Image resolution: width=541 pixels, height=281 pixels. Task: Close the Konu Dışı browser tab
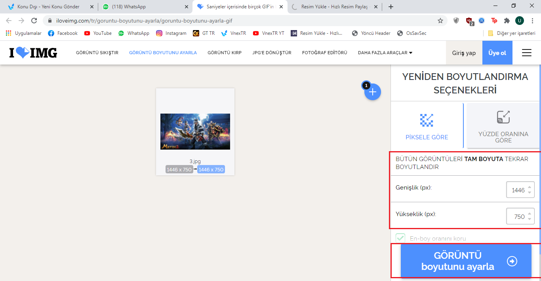(91, 7)
